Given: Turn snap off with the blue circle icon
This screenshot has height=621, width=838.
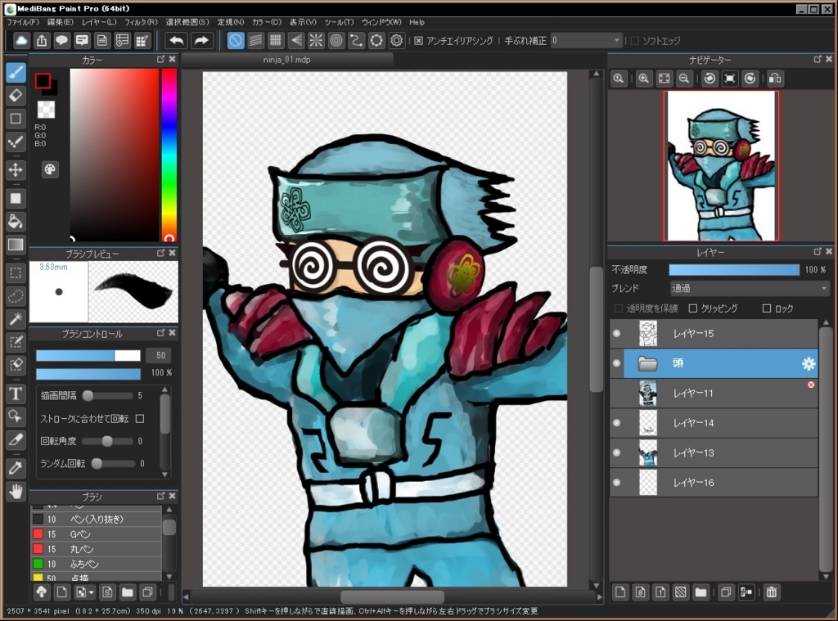Looking at the screenshot, I should [x=236, y=41].
